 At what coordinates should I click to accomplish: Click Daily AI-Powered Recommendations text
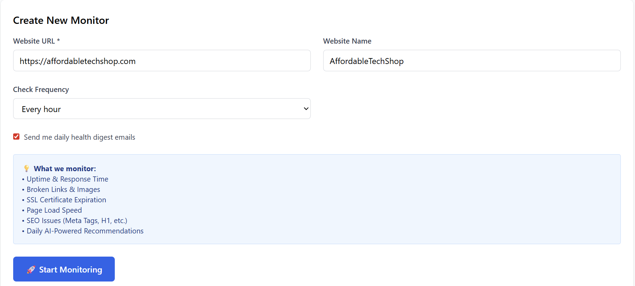(85, 231)
